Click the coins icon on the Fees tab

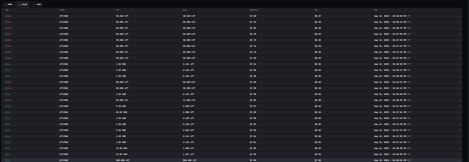pos(35,5)
